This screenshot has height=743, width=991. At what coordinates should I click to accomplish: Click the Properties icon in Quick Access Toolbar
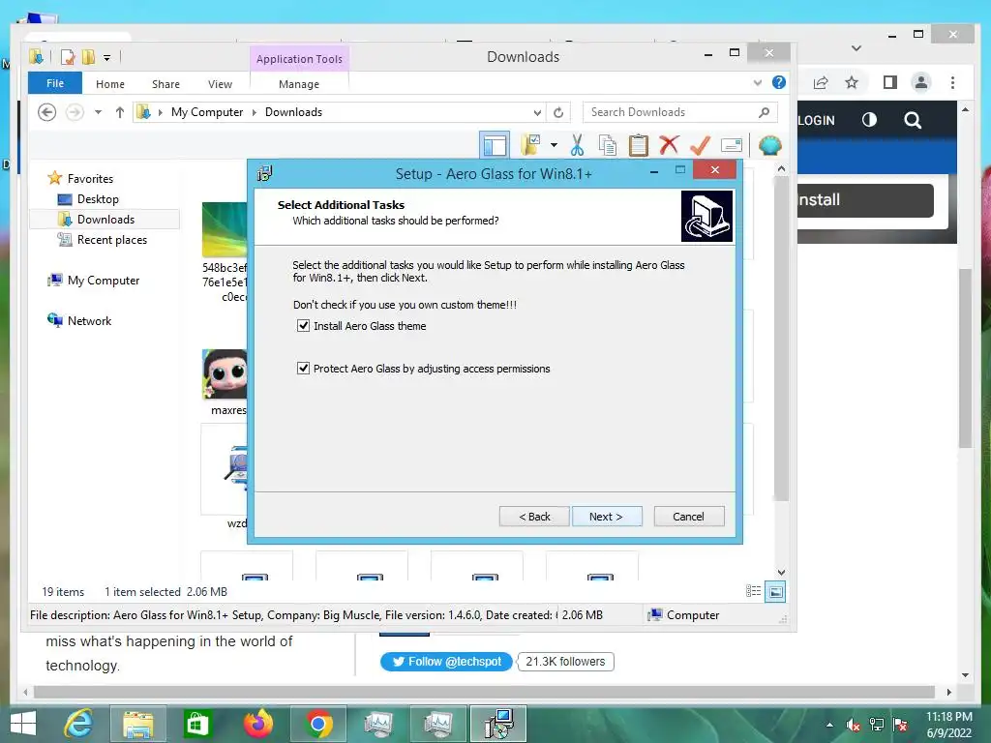(x=68, y=57)
